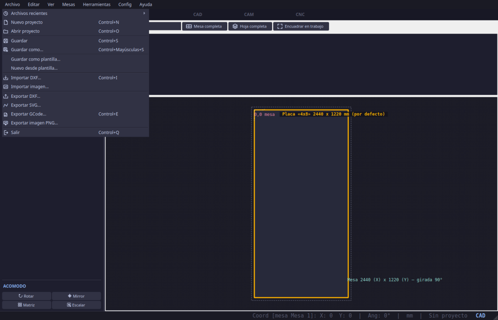
Task: Open the Ayuda menu
Action: (x=146, y=5)
